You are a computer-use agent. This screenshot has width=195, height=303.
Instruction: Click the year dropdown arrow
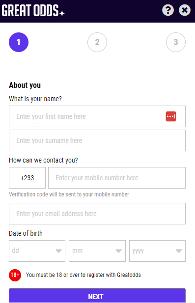[179, 251]
